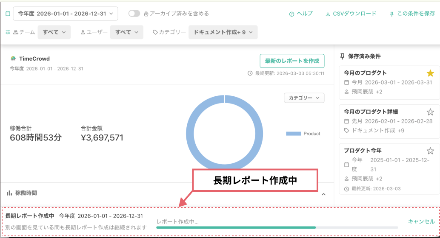This screenshot has width=440, height=238.
Task: Open saved condition 今月のプロダクト詳細
Action: click(x=371, y=112)
